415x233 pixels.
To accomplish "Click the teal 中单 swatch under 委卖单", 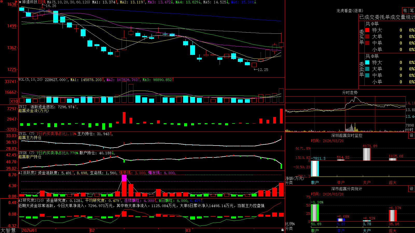I will pyautogui.click(x=367, y=75).
